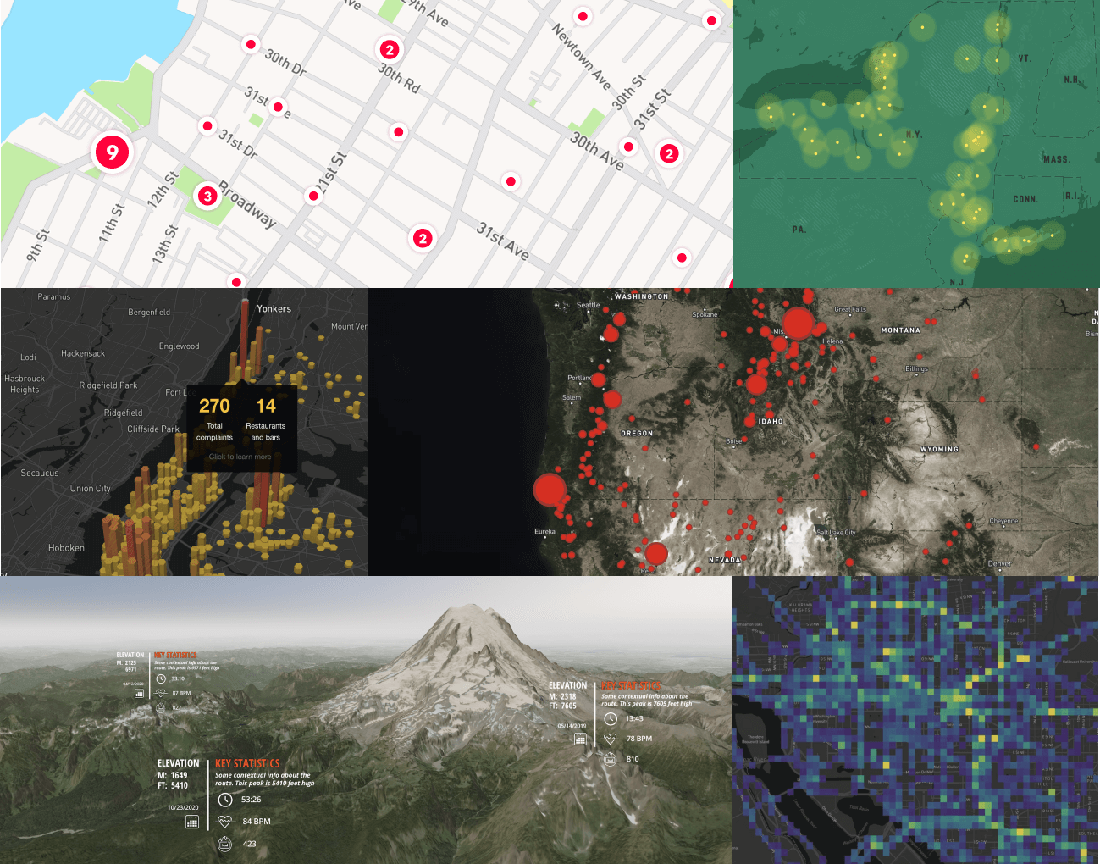Image resolution: width=1100 pixels, height=864 pixels.
Task: Select the cluster marker numbered 9
Action: (x=112, y=152)
